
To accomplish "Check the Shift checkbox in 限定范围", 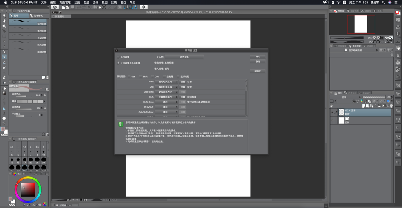I will (x=141, y=77).
